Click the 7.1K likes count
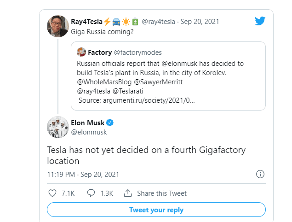Screen dimensions: 292x222 click(68, 193)
